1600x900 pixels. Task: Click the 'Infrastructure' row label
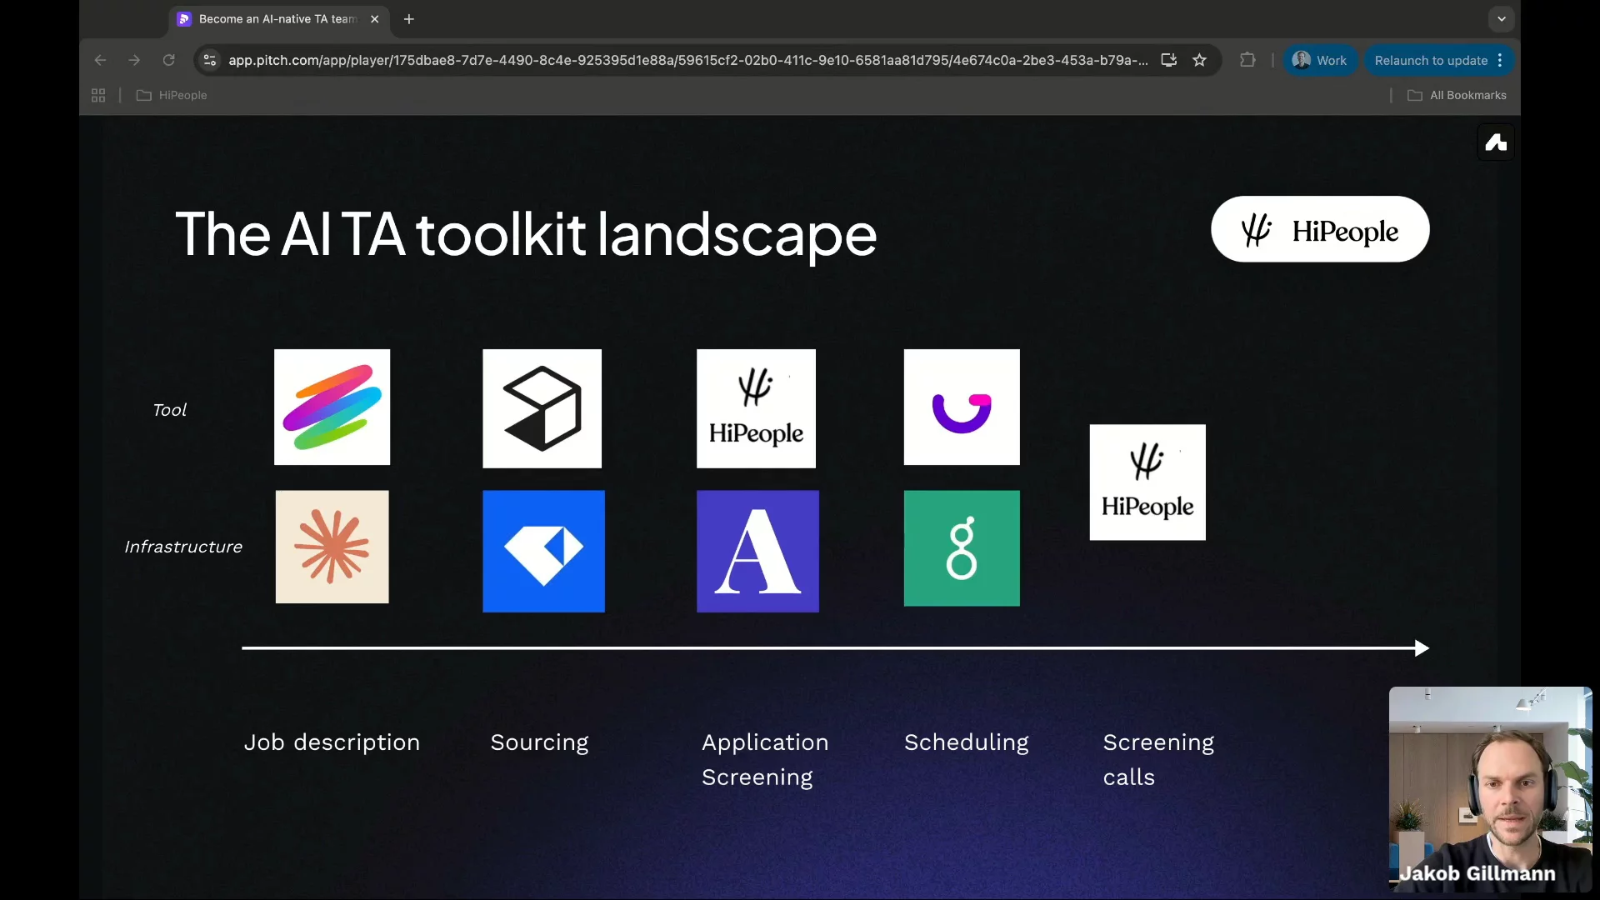183,547
